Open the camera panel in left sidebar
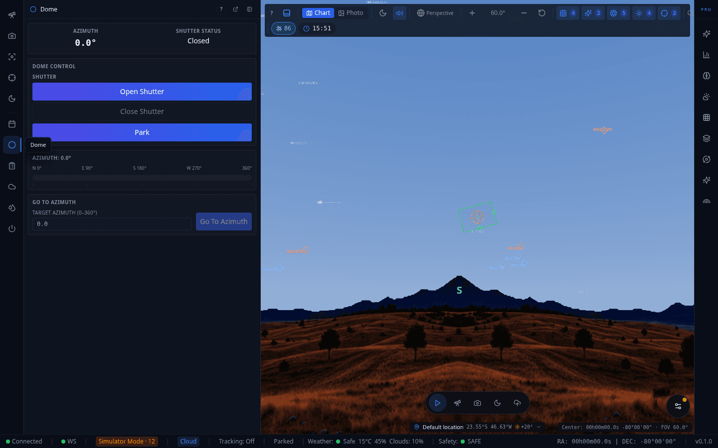Screen dimensions: 718x448 pos(12,36)
